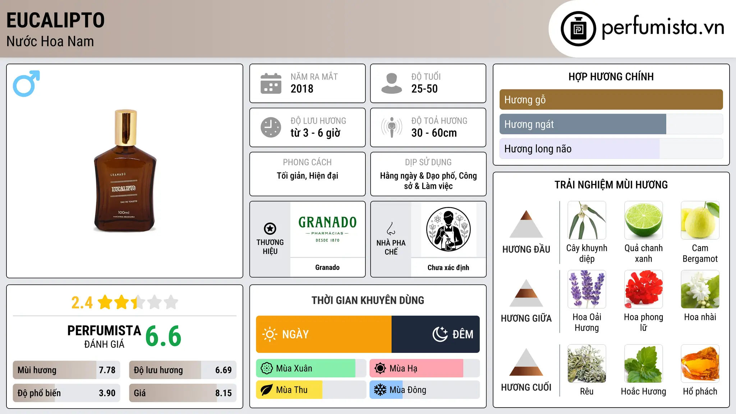Viewport: 736px width, 414px height.
Task: Click the Hương long não accord bar
Action: [611, 148]
